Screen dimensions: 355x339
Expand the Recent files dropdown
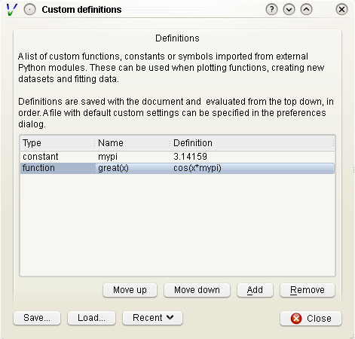click(x=152, y=318)
